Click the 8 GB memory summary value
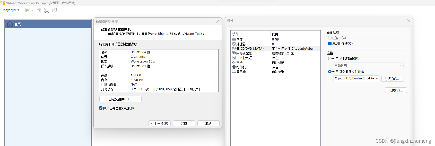Screen dimensions: 435x146 click(x=275, y=39)
